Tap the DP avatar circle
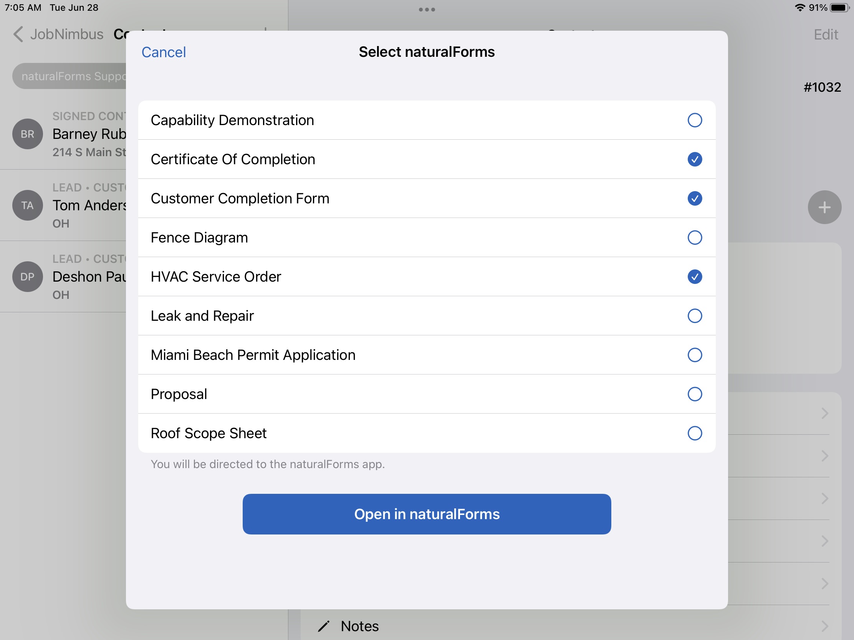 point(27,277)
